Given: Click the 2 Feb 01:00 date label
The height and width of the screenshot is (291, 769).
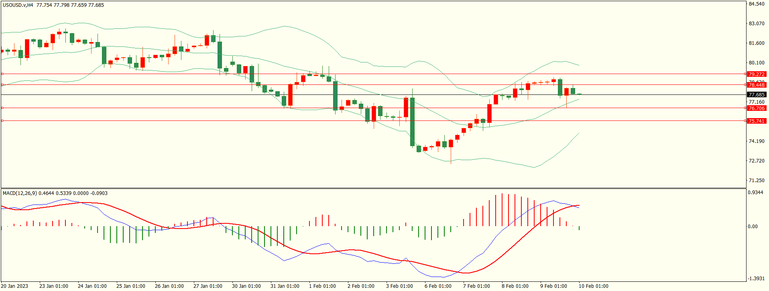Looking at the screenshot, I should click(x=361, y=286).
